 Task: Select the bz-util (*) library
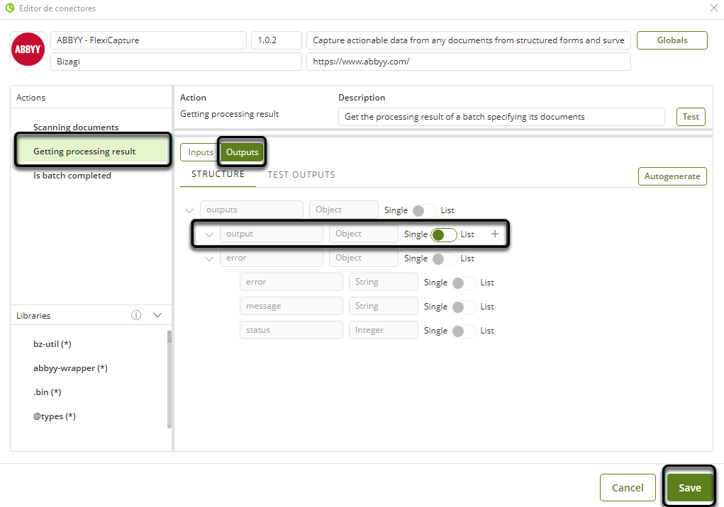pos(52,344)
